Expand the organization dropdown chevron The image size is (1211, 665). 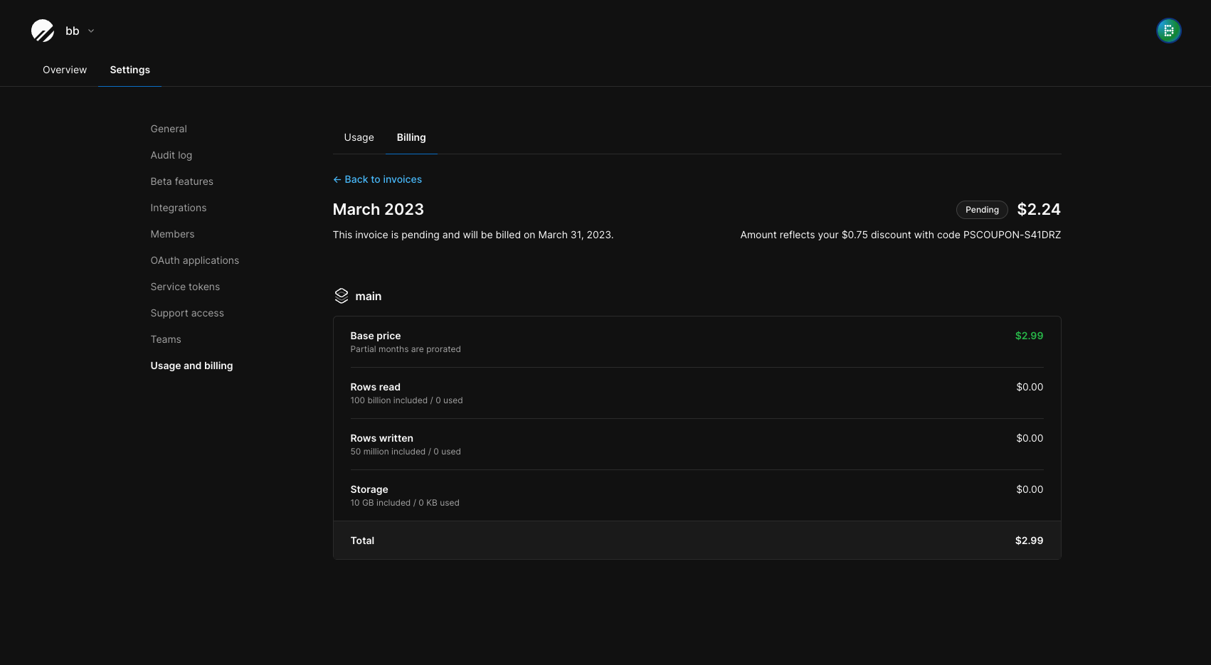pyautogui.click(x=90, y=31)
